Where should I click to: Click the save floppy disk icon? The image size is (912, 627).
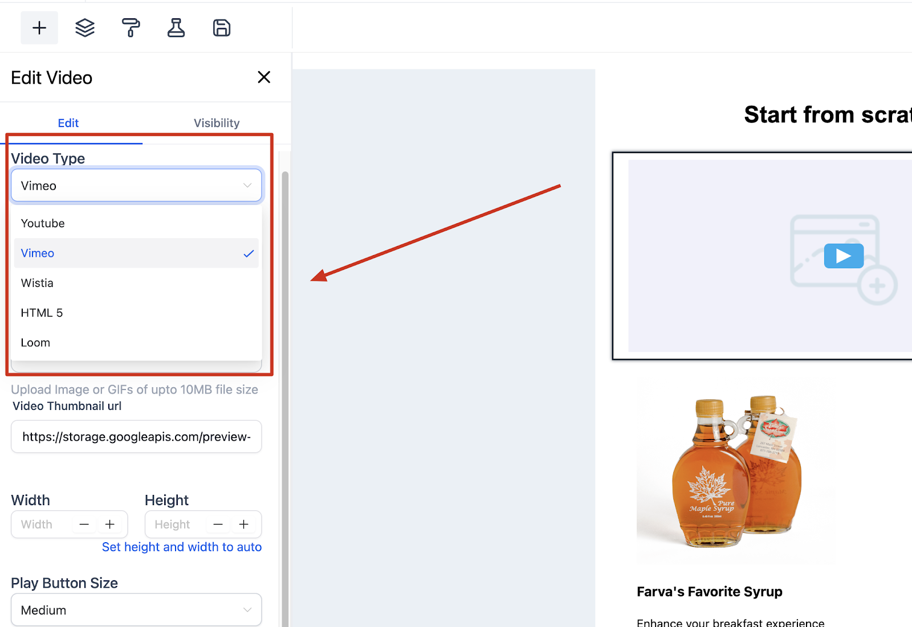pos(222,27)
